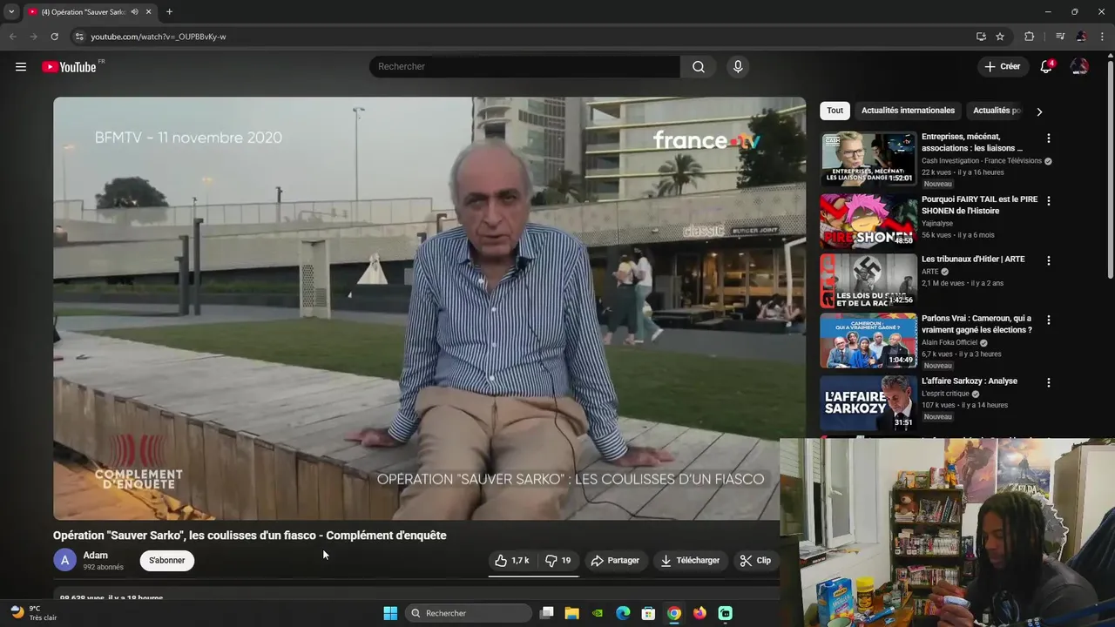
Task: Go to the YouTube home logo
Action: (x=70, y=67)
